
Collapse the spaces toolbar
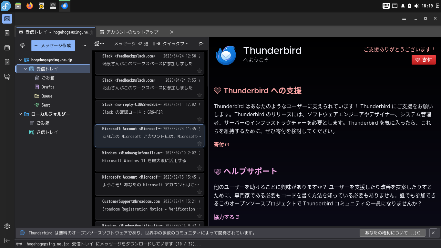click(x=7, y=241)
